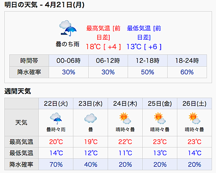Click the 24日 sun and cloud icon

(x=125, y=118)
